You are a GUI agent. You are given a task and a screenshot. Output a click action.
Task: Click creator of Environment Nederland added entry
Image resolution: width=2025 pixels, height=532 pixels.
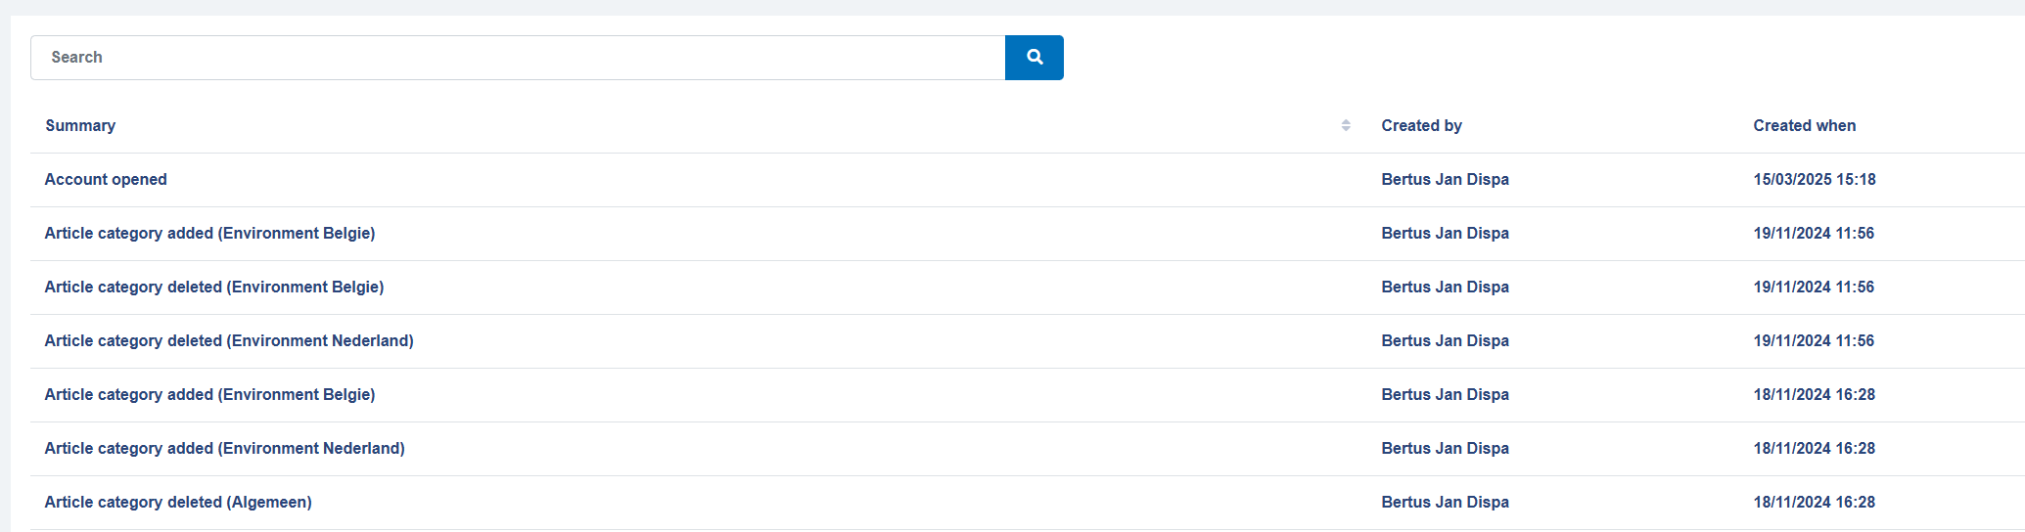click(1445, 448)
